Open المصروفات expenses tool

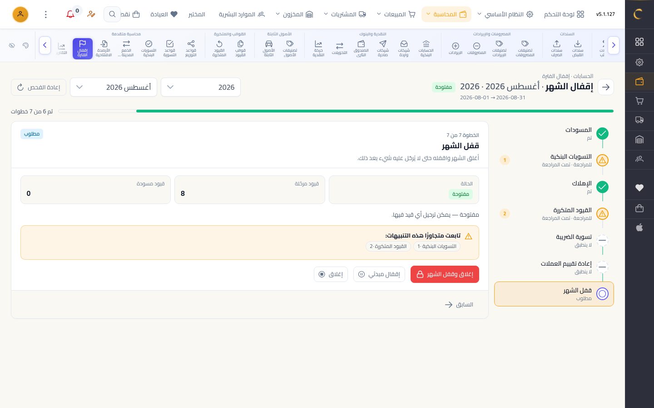click(476, 49)
